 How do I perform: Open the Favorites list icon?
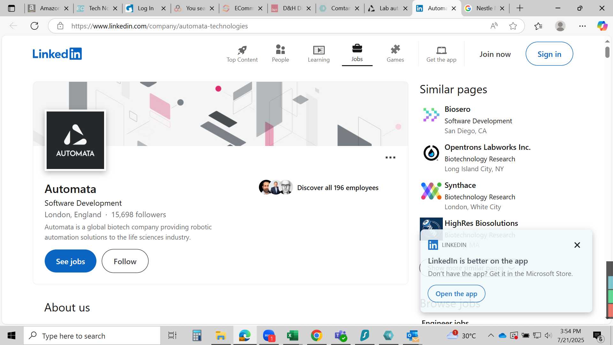tap(538, 26)
